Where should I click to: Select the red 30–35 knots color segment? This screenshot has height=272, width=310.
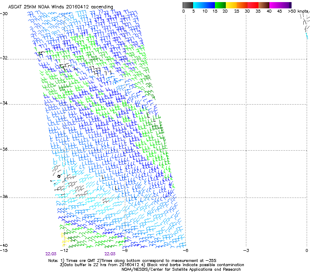[x=253, y=5]
